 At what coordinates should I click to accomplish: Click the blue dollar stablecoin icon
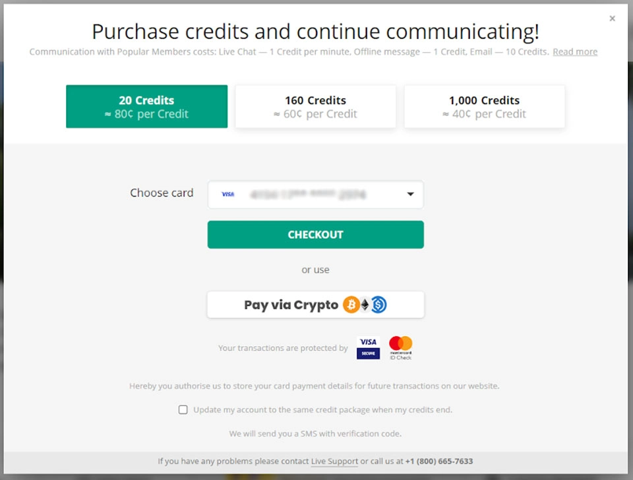[x=379, y=304]
